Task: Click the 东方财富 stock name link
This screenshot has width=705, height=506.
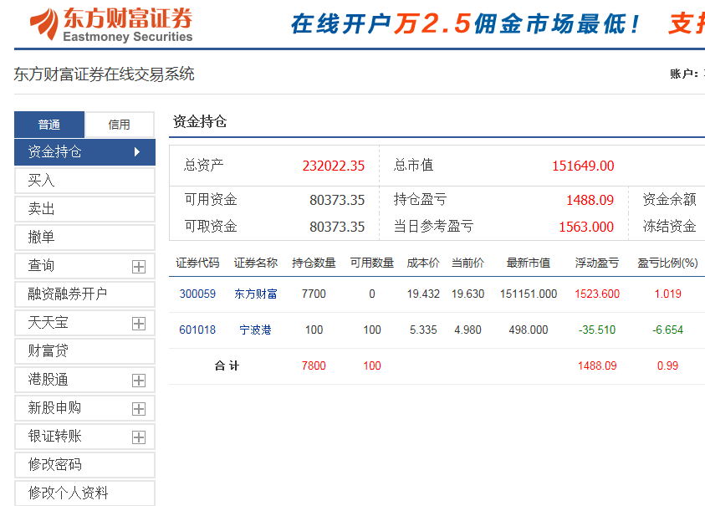Action: (x=255, y=294)
